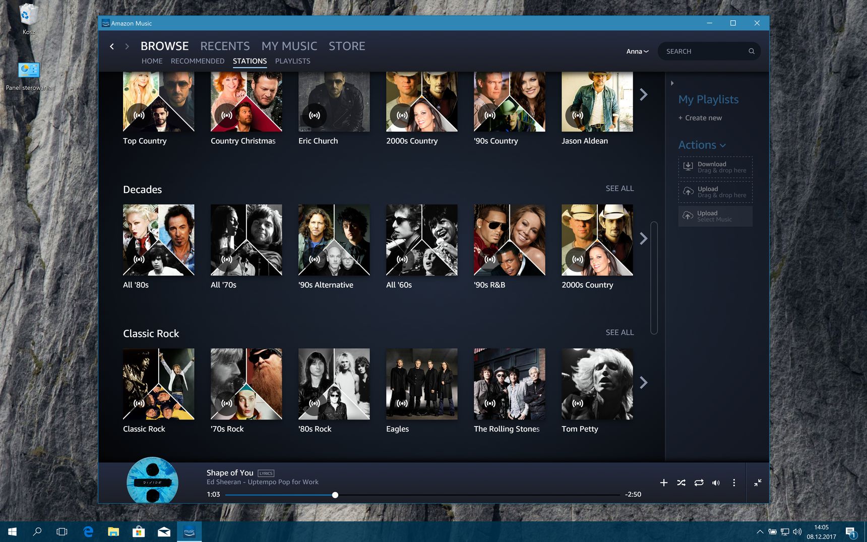Toggle shuffle playback
The height and width of the screenshot is (542, 867).
(681, 483)
